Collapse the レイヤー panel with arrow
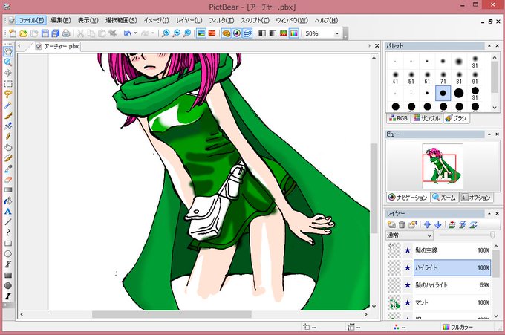505x335 pixels. (x=489, y=213)
